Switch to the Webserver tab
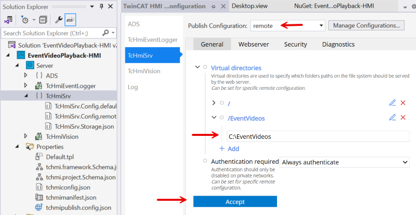 coord(254,44)
